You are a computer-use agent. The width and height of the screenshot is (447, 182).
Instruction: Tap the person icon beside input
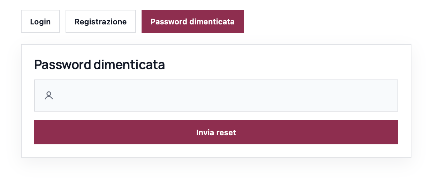(49, 96)
